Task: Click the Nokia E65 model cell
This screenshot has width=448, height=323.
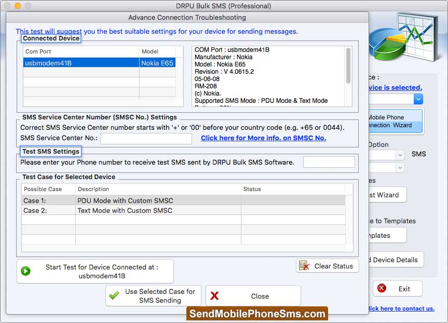Action: pyautogui.click(x=157, y=63)
